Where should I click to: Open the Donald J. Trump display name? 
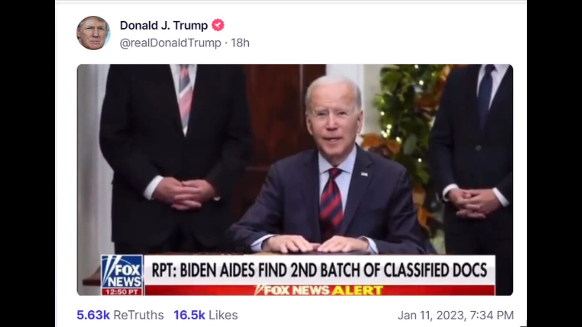coord(164,25)
